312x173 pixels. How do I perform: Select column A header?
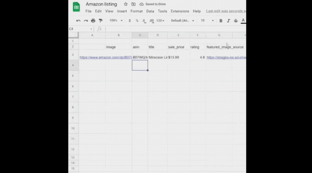[92, 35]
